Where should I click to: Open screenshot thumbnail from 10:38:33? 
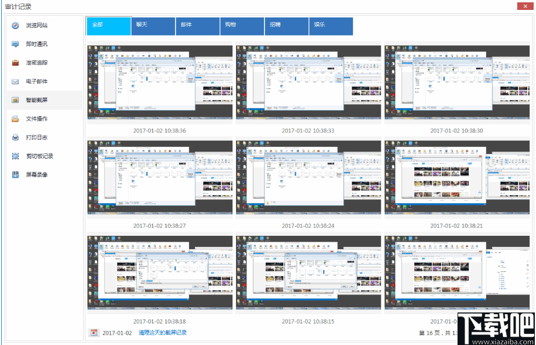pos(308,82)
